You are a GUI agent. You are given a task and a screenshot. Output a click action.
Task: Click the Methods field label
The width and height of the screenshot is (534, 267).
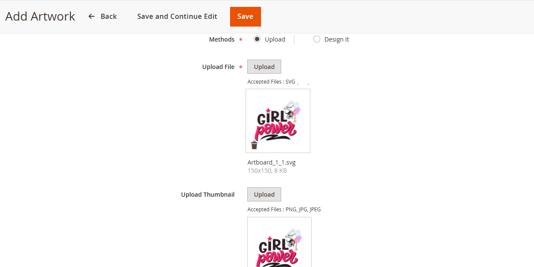coord(221,39)
